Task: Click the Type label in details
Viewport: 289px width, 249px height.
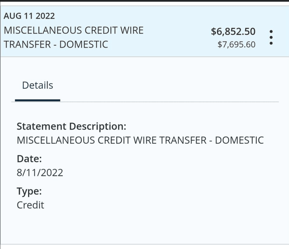Action: [29, 191]
